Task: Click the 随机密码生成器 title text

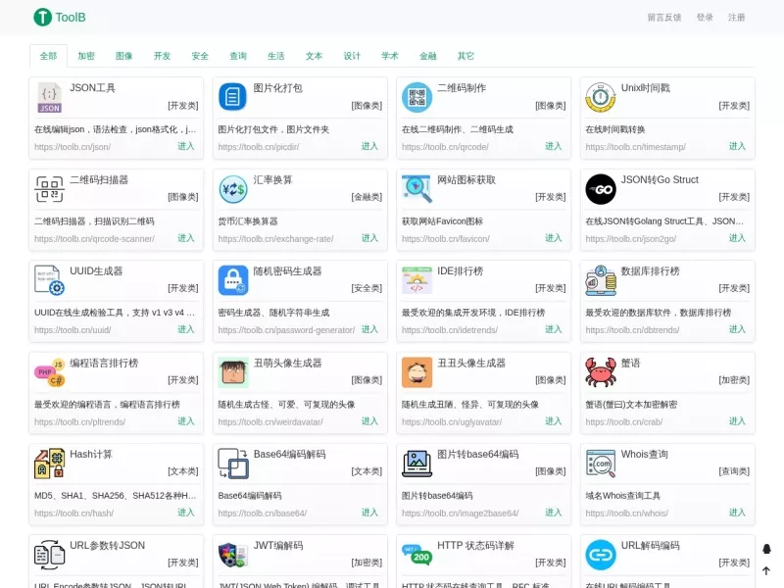Action: 287,271
